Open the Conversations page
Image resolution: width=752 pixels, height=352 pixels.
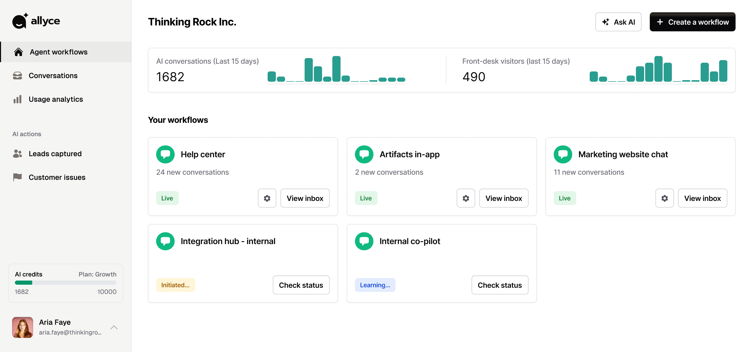66,76
